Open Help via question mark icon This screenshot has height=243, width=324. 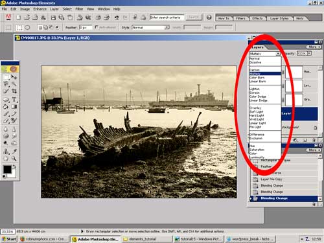[209, 17]
